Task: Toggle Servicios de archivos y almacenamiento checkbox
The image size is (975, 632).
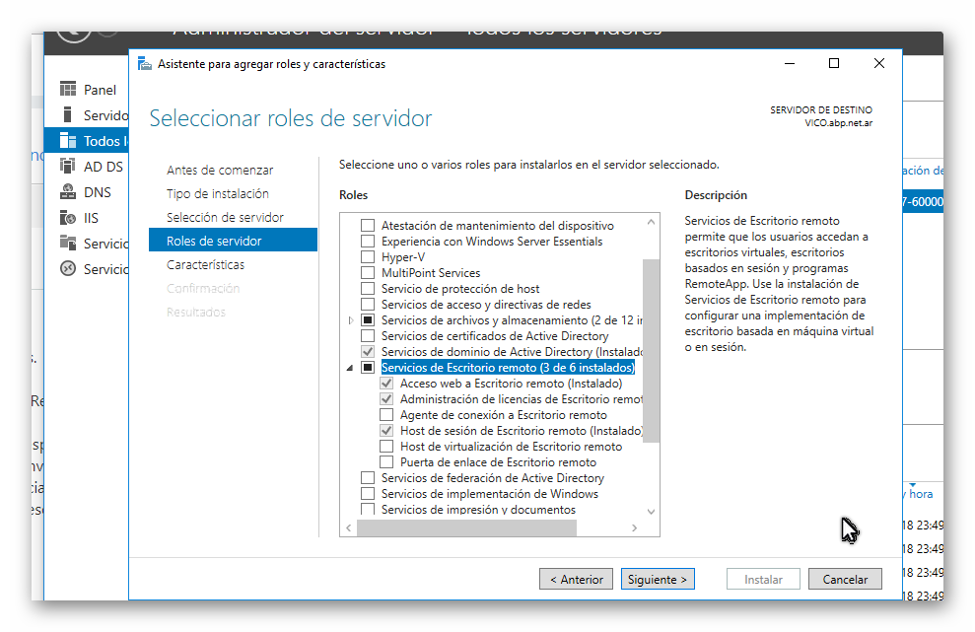Action: [x=368, y=320]
